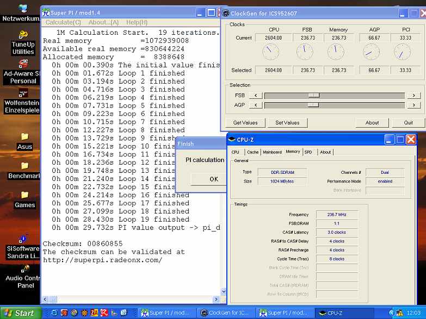Click Frequency 236.7 MHz field in CPU-Z
426x319 pixels.
(337, 215)
